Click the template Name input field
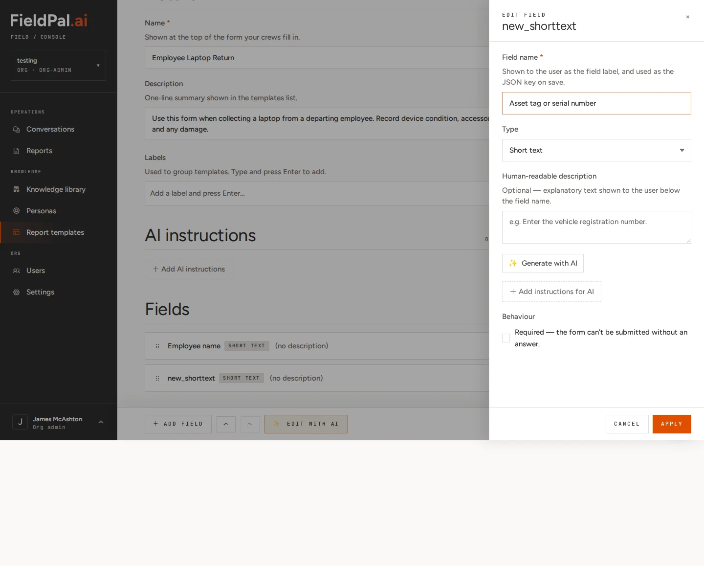Viewport: 704px width, 566px height. point(317,58)
